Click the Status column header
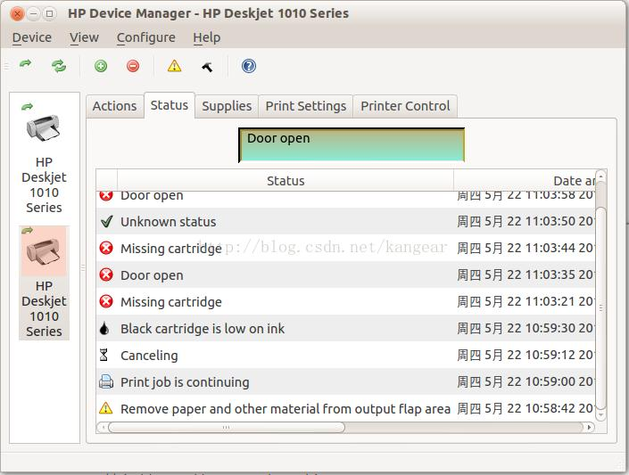 click(286, 181)
